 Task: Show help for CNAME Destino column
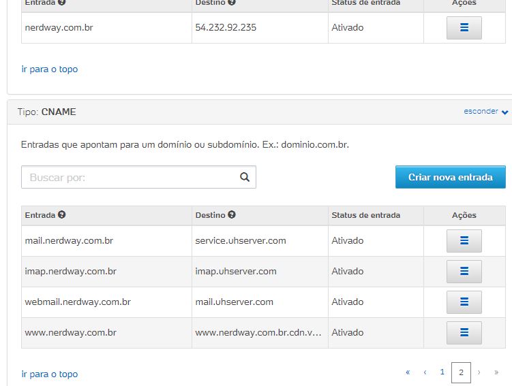[x=232, y=214]
